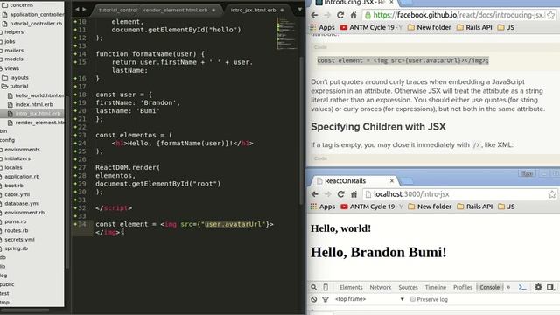Open JS bookmark folder in lower browser
Viewport: 560px width, 315px height.
[507, 206]
